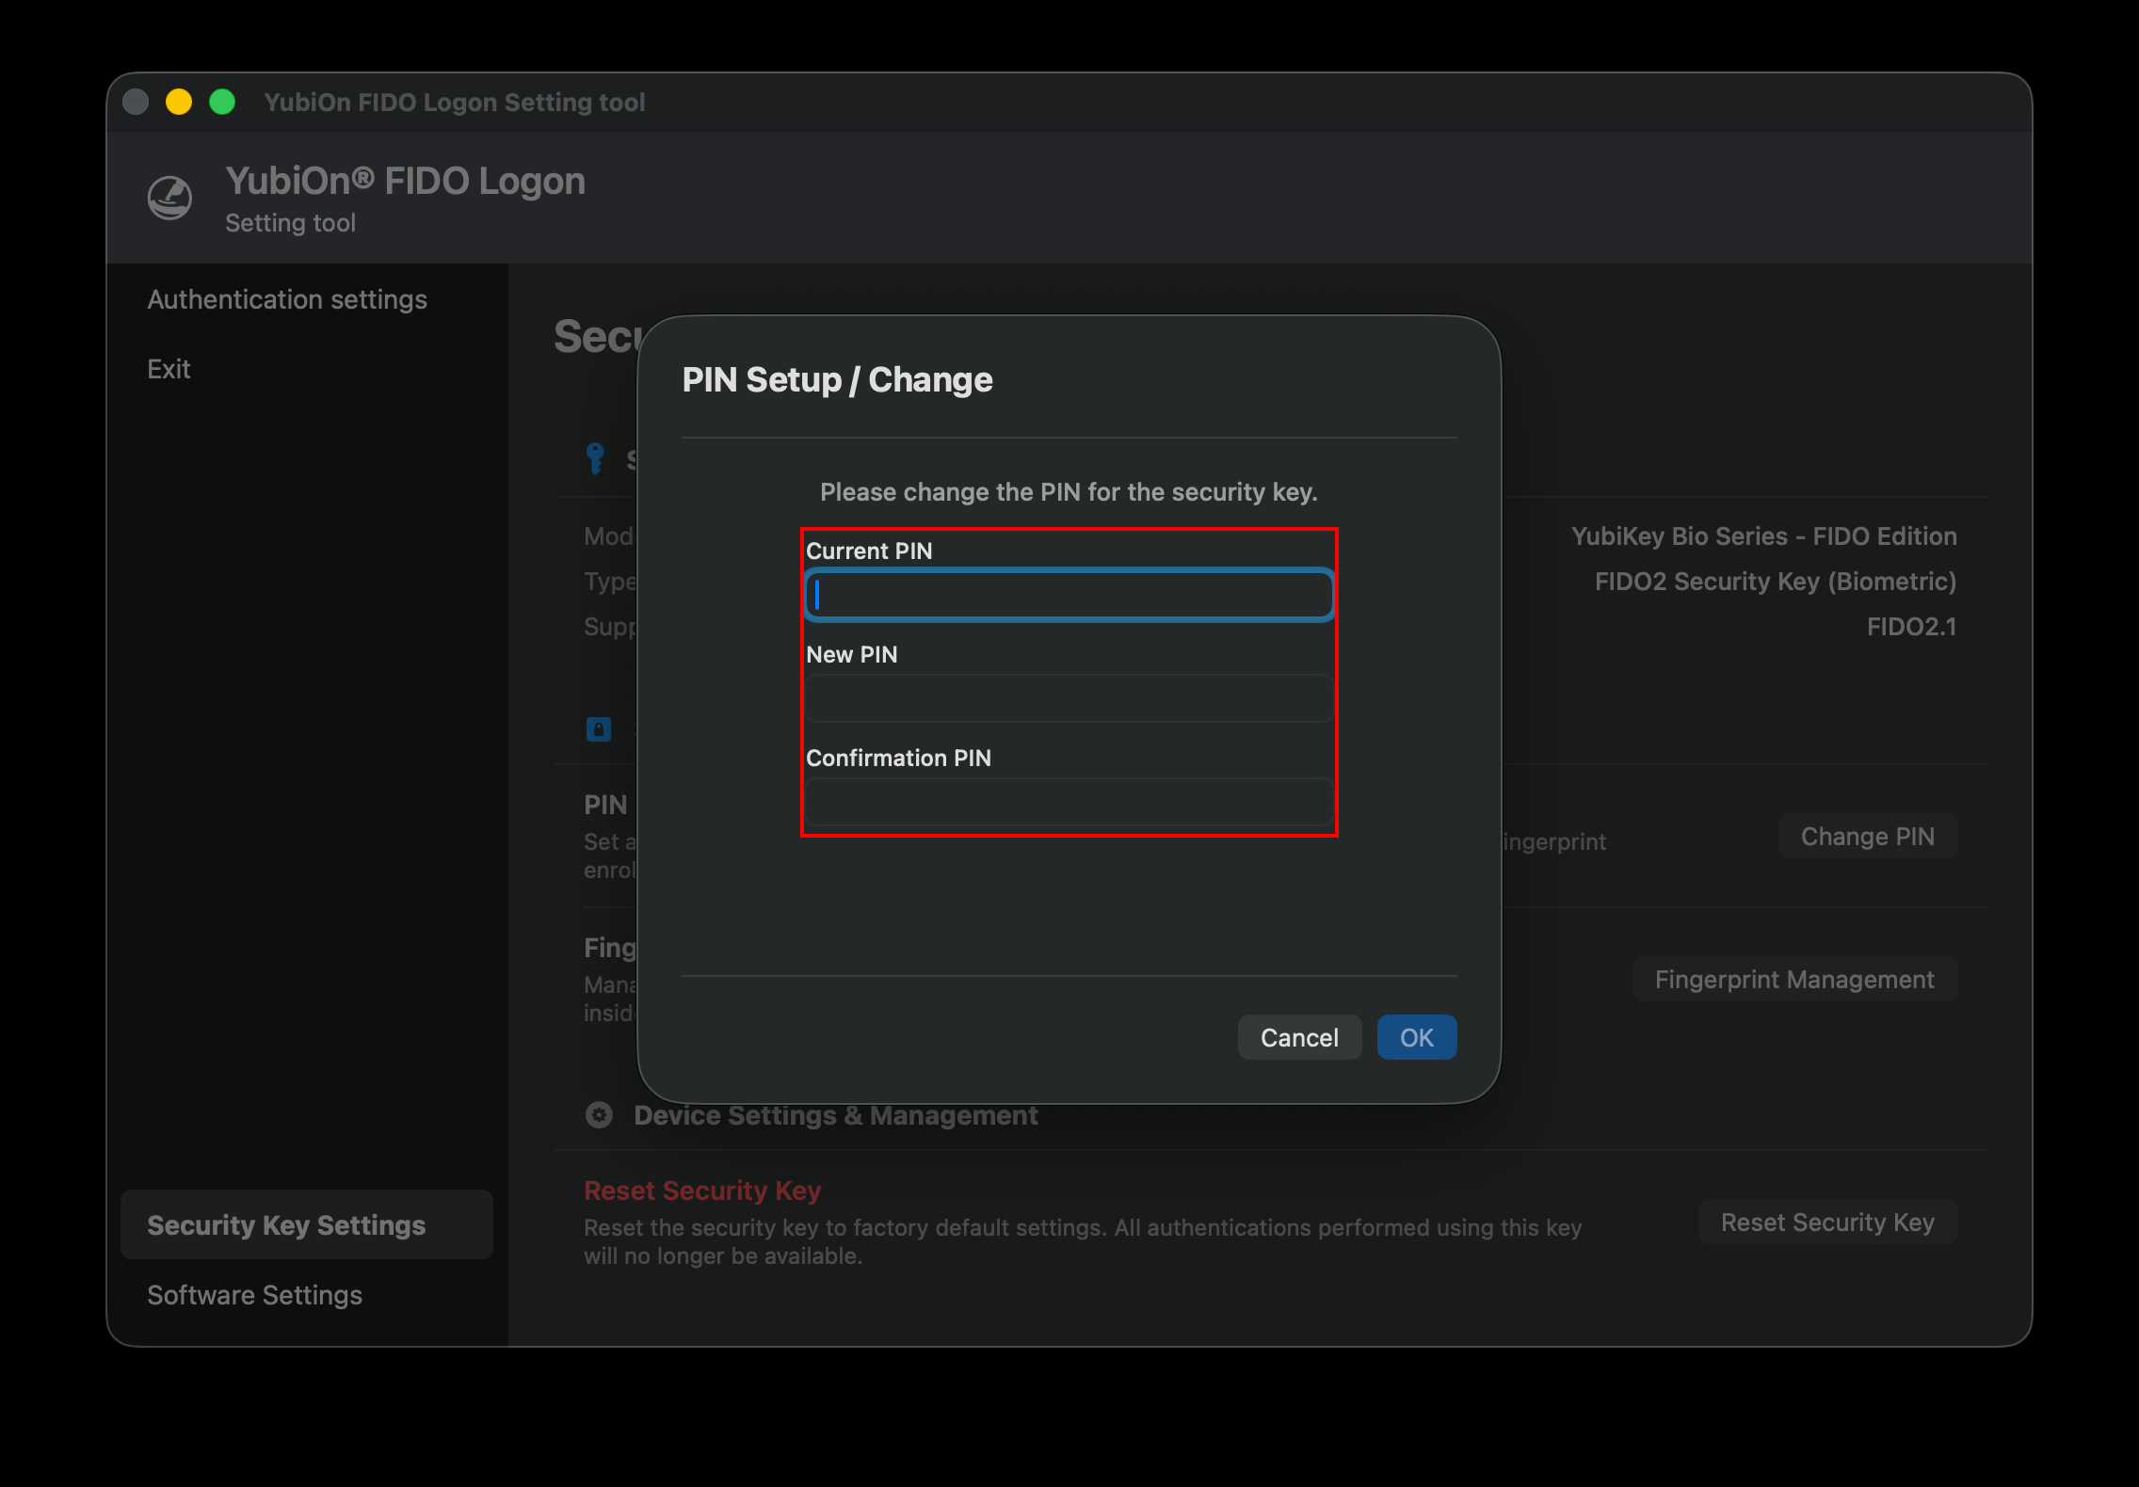This screenshot has width=2139, height=1487.
Task: Click the gear icon beside Device Settings
Action: 599,1115
